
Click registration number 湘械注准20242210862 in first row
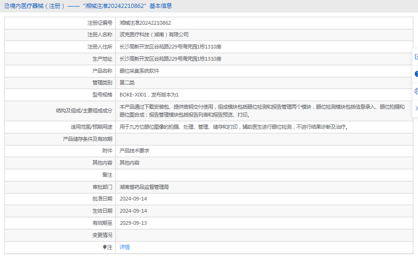[145, 23]
